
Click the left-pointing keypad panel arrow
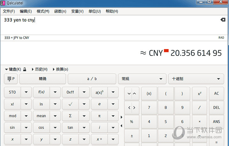click(121, 126)
